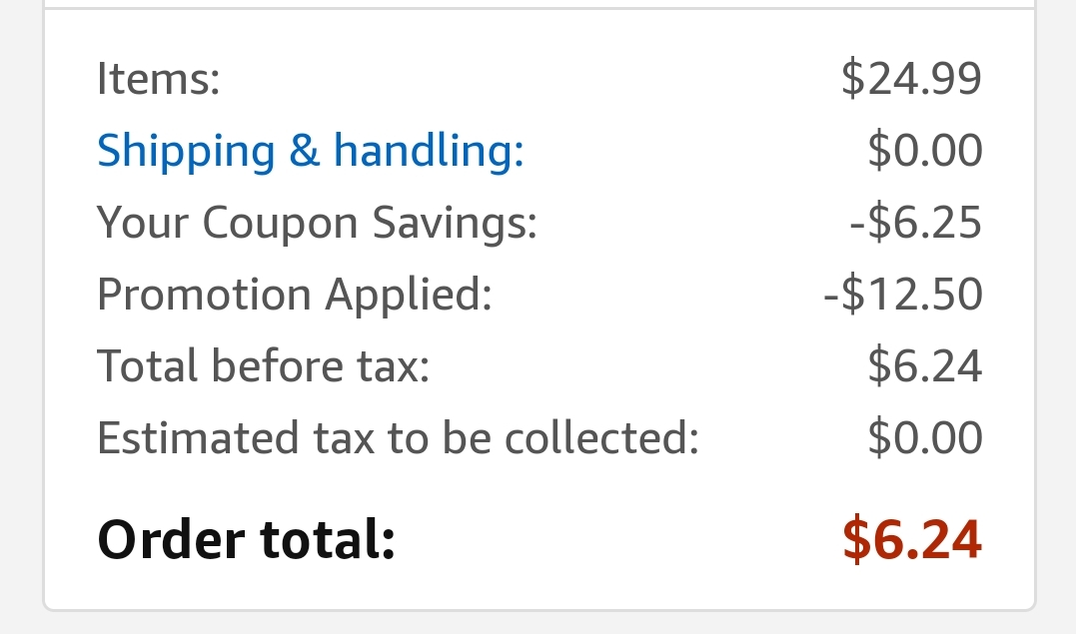Viewport: 1076px width, 634px height.
Task: Click the divider line above the Items row
Action: [539, 9]
